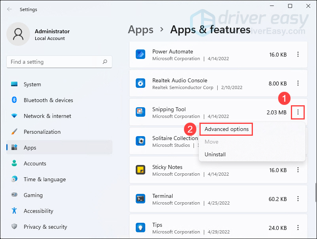317x239 pixels.
Task: Click the Network Wi-Fi icon
Action: 14,116
